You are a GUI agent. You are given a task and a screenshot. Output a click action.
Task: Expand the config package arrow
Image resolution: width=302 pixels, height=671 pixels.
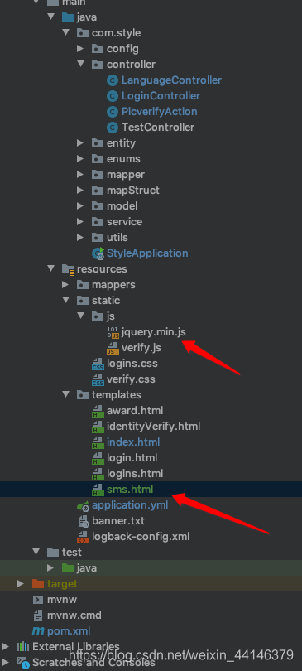point(80,49)
